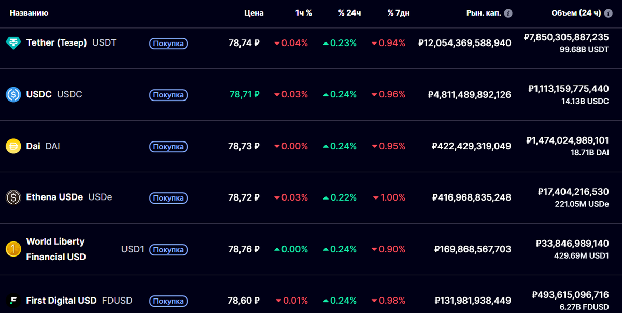This screenshot has width=622, height=313.
Task: Sort by the % 7дн column header
Action: [x=398, y=13]
